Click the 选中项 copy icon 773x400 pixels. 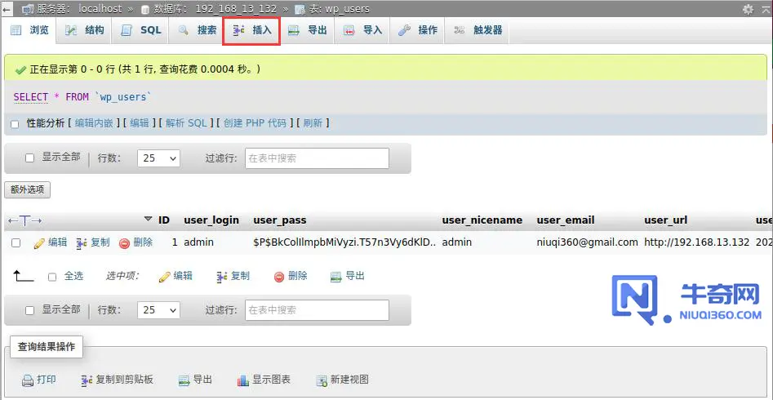tap(222, 278)
